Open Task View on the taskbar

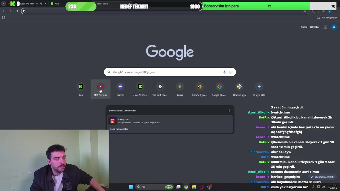pos(178,187)
